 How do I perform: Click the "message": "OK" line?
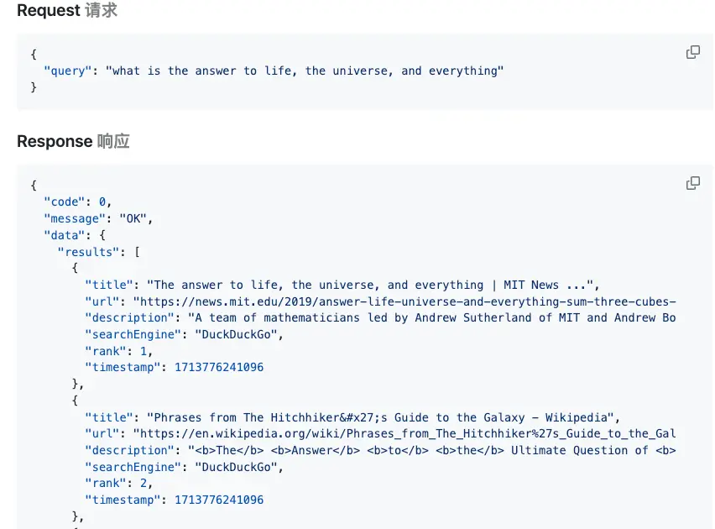pos(98,218)
